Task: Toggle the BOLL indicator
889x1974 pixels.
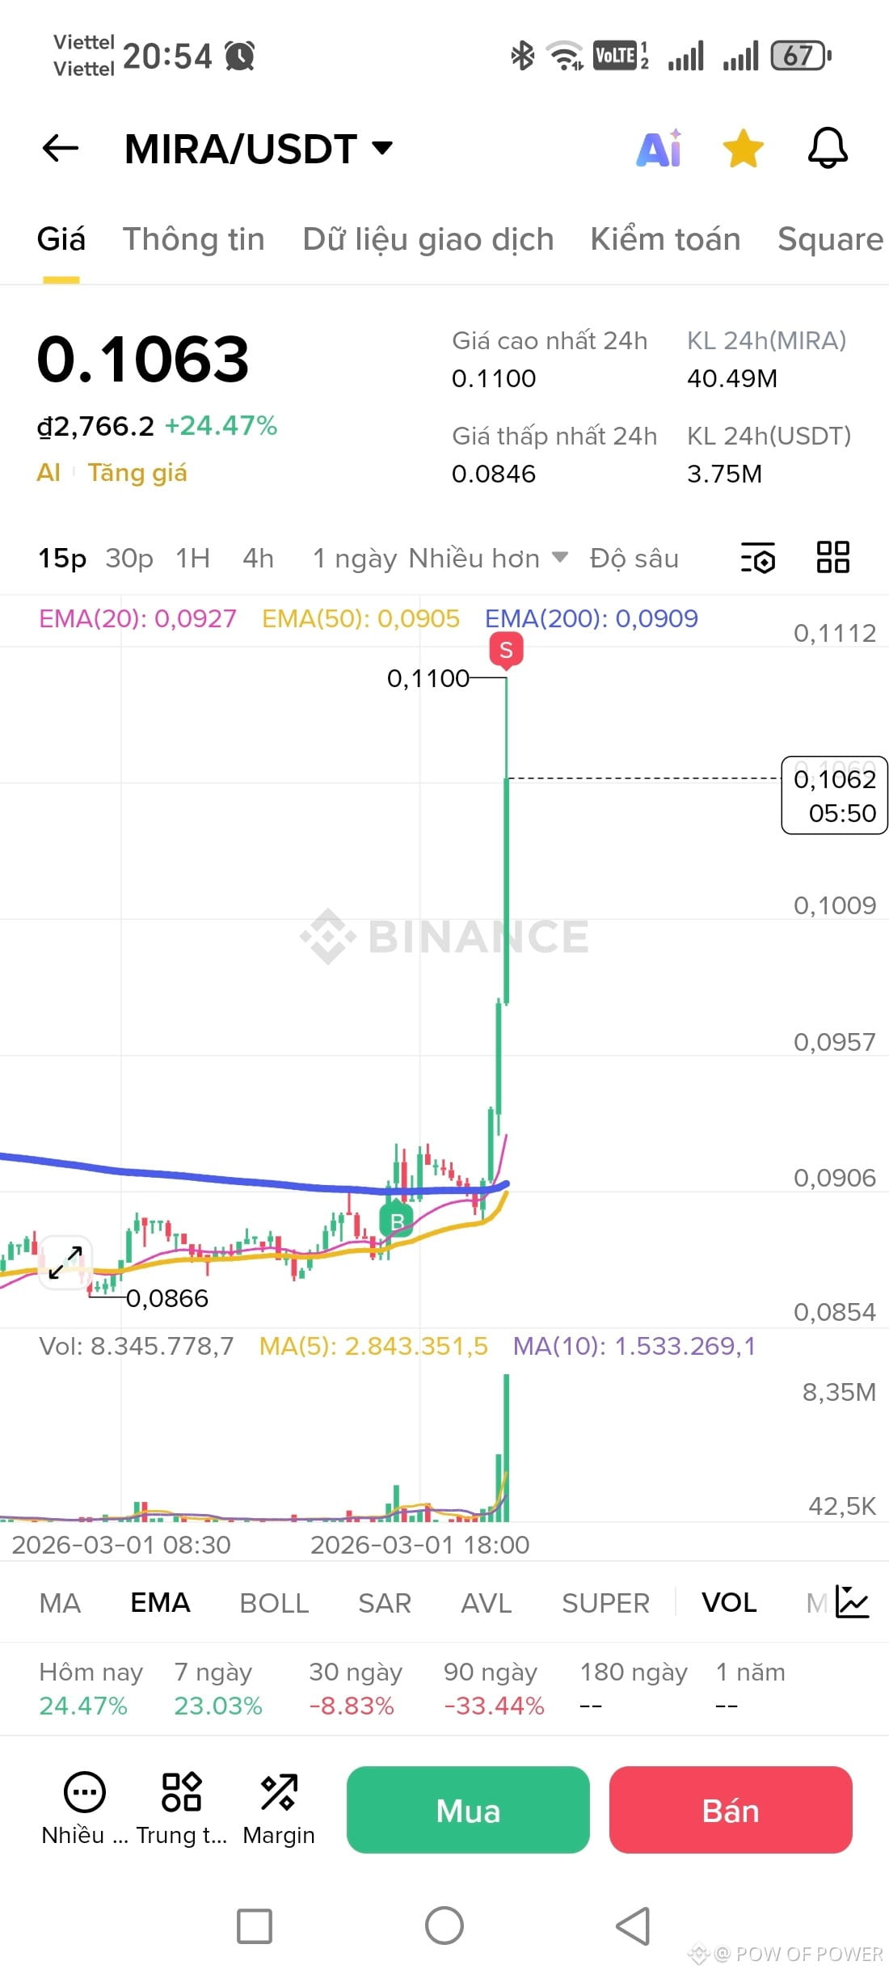Action: (274, 1602)
